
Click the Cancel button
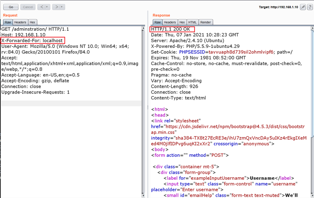[28, 7]
